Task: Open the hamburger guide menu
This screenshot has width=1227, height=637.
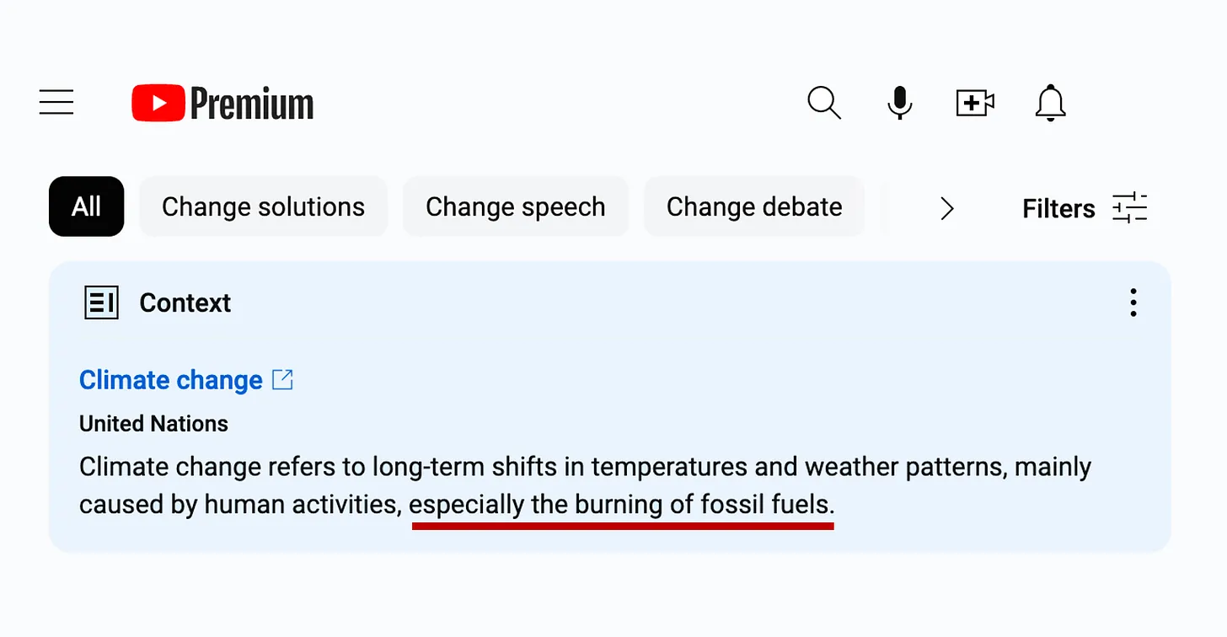Action: tap(56, 103)
